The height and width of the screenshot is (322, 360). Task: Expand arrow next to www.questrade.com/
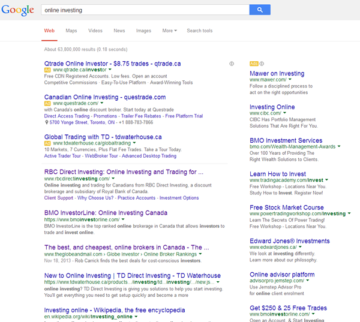coord(102,103)
